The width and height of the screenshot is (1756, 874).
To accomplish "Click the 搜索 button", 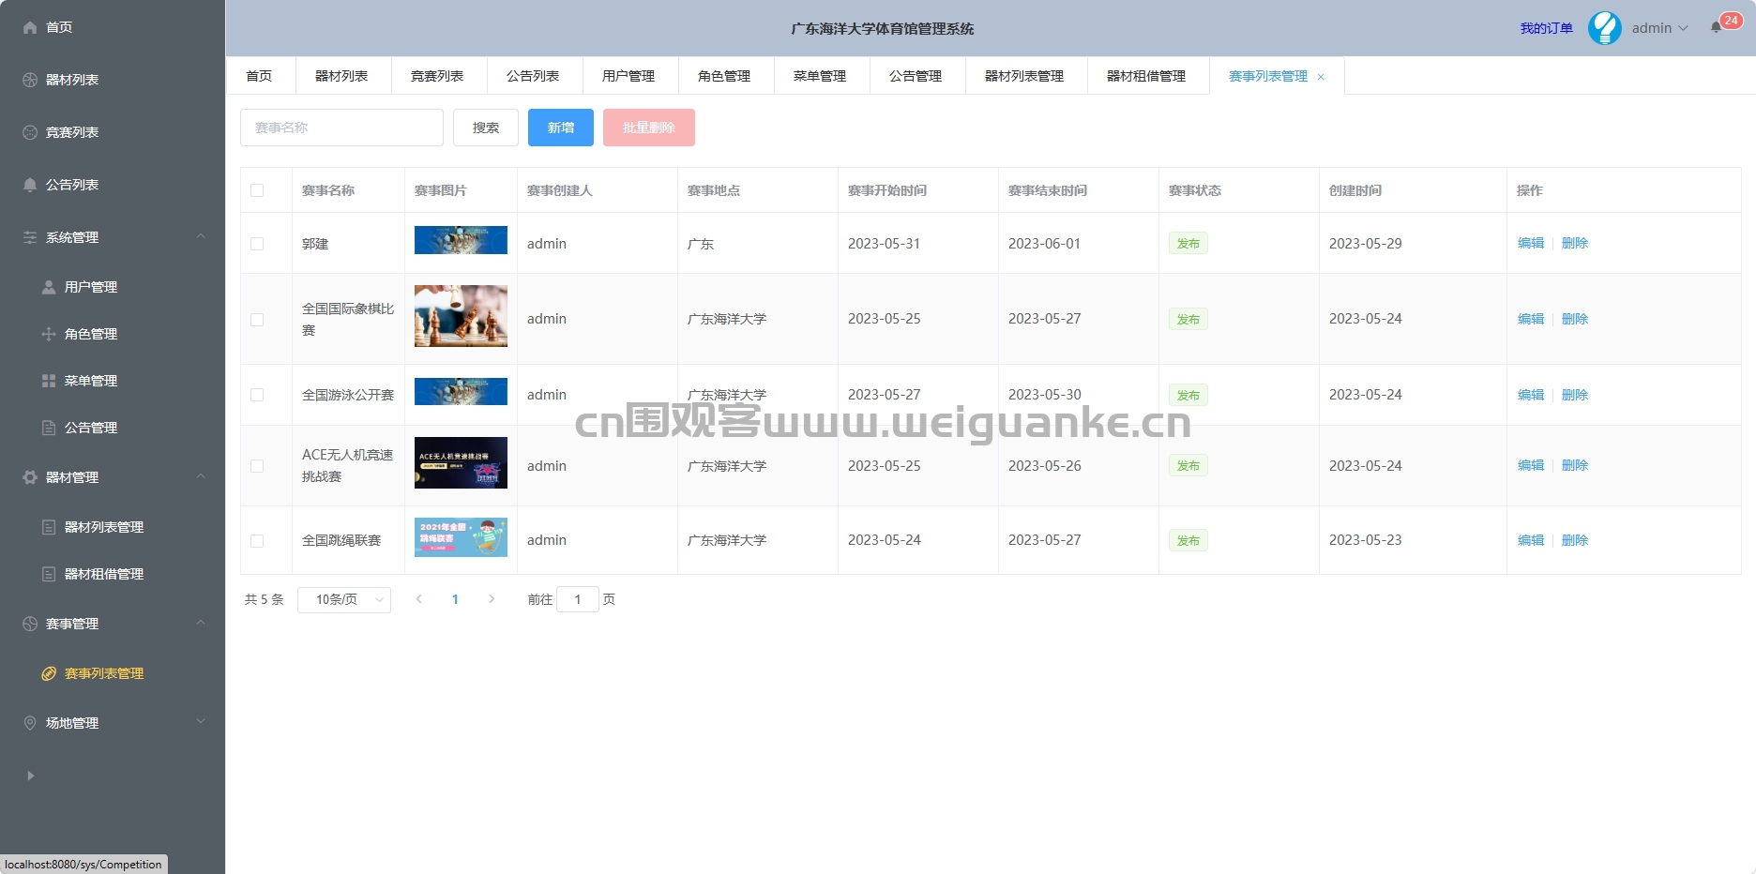I will pos(486,128).
